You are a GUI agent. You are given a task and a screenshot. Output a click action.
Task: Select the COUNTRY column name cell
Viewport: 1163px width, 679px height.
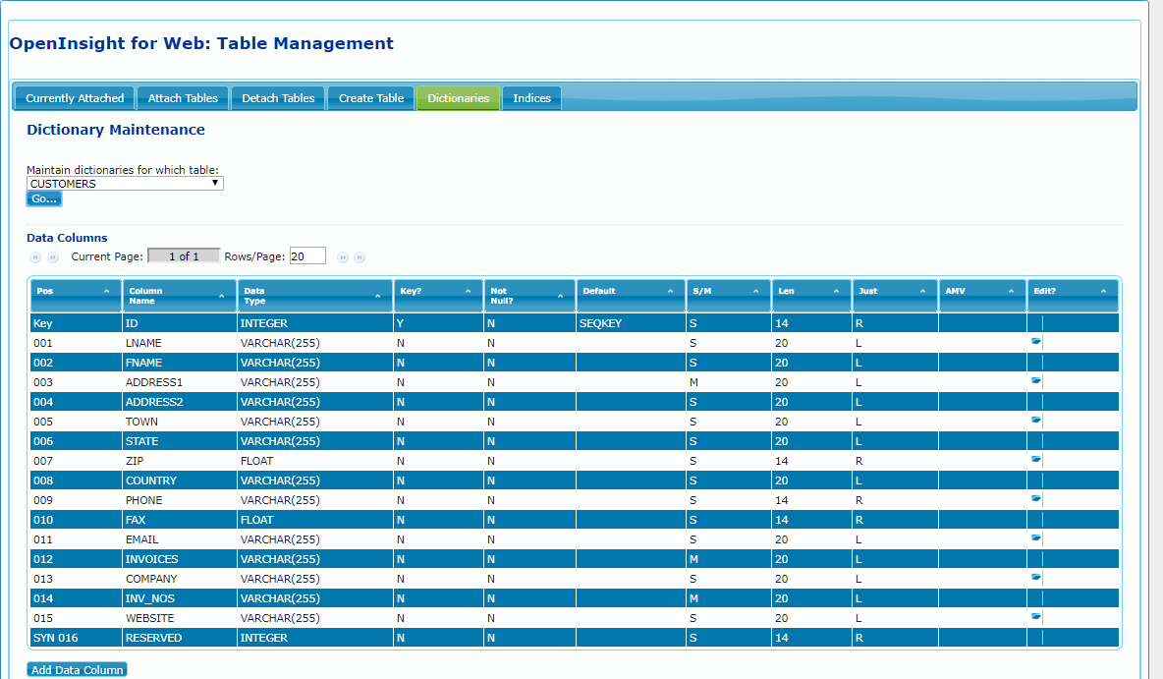pyautogui.click(x=180, y=481)
